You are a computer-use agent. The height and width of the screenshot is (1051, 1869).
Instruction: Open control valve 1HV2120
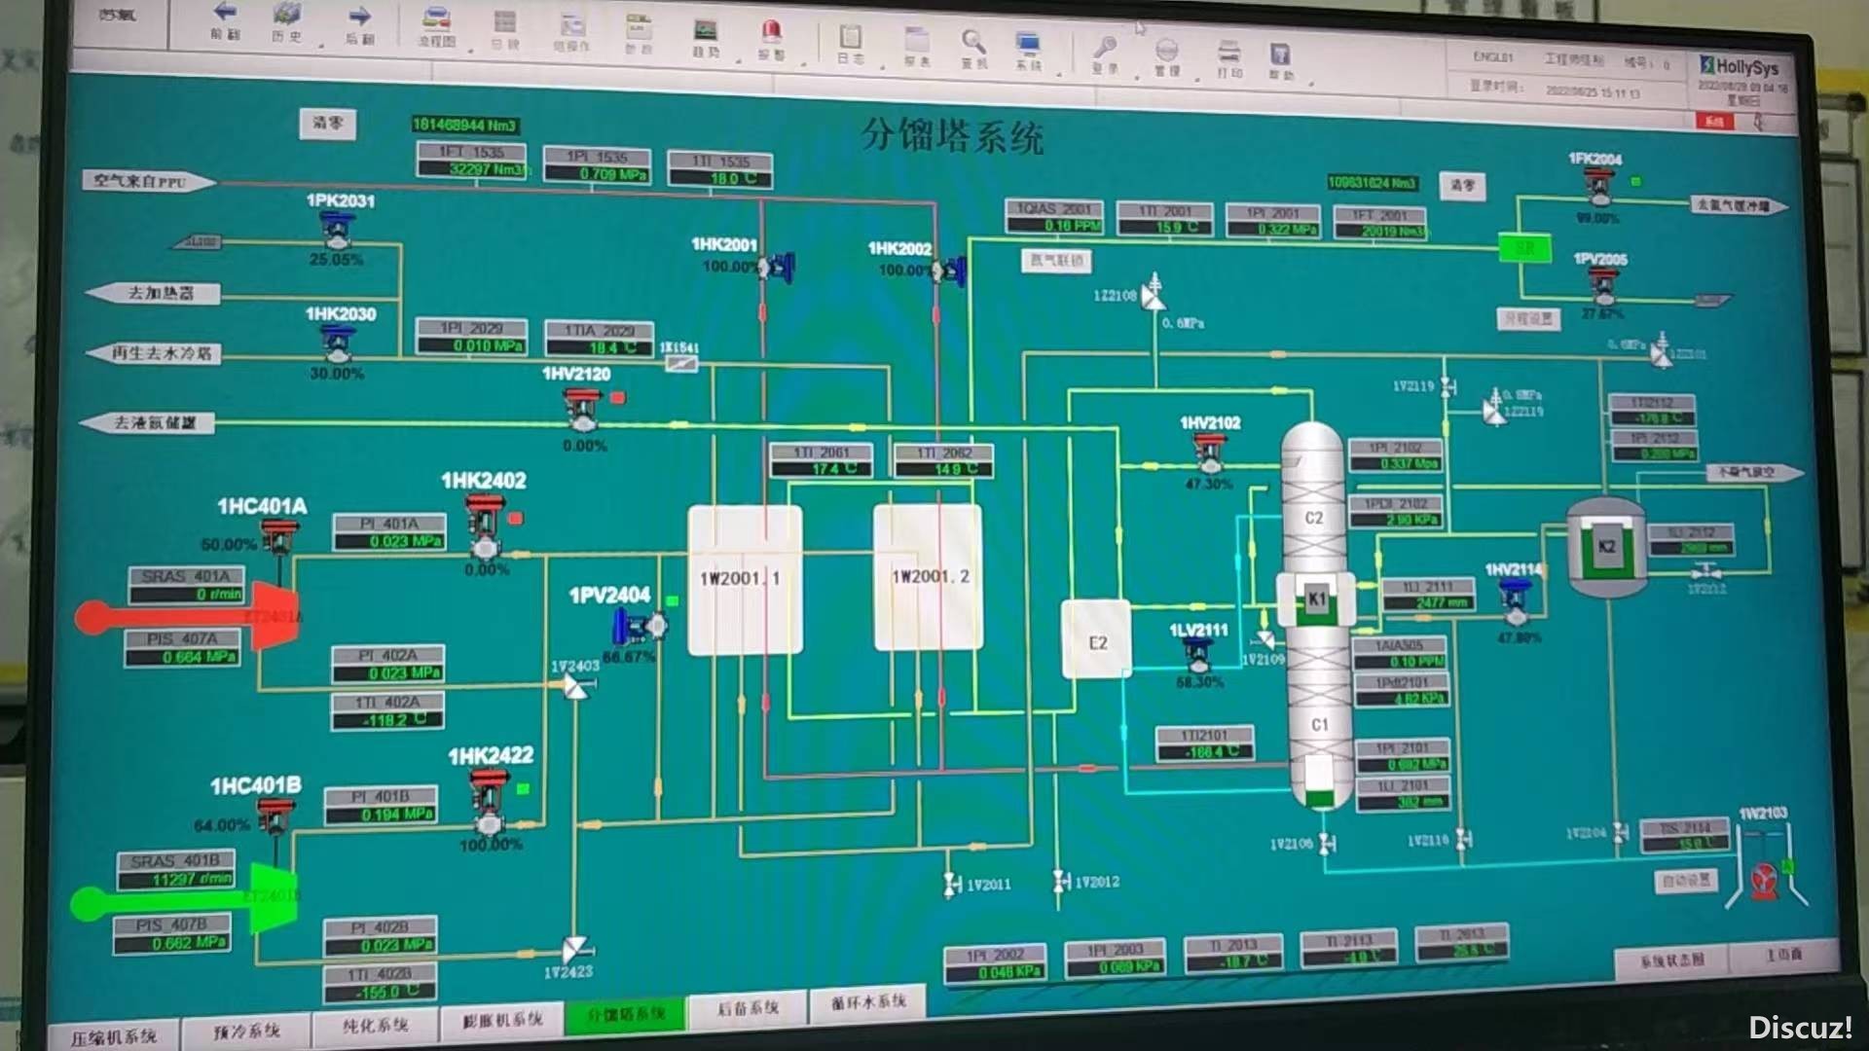click(582, 409)
